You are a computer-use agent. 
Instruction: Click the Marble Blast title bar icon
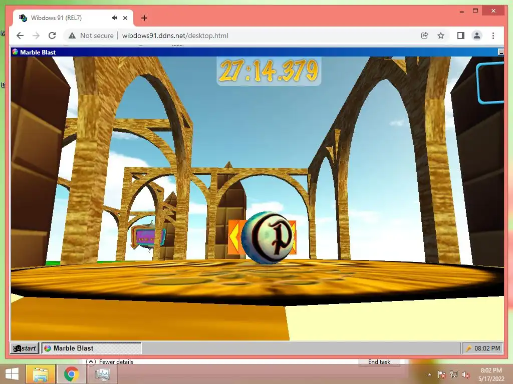pos(15,52)
